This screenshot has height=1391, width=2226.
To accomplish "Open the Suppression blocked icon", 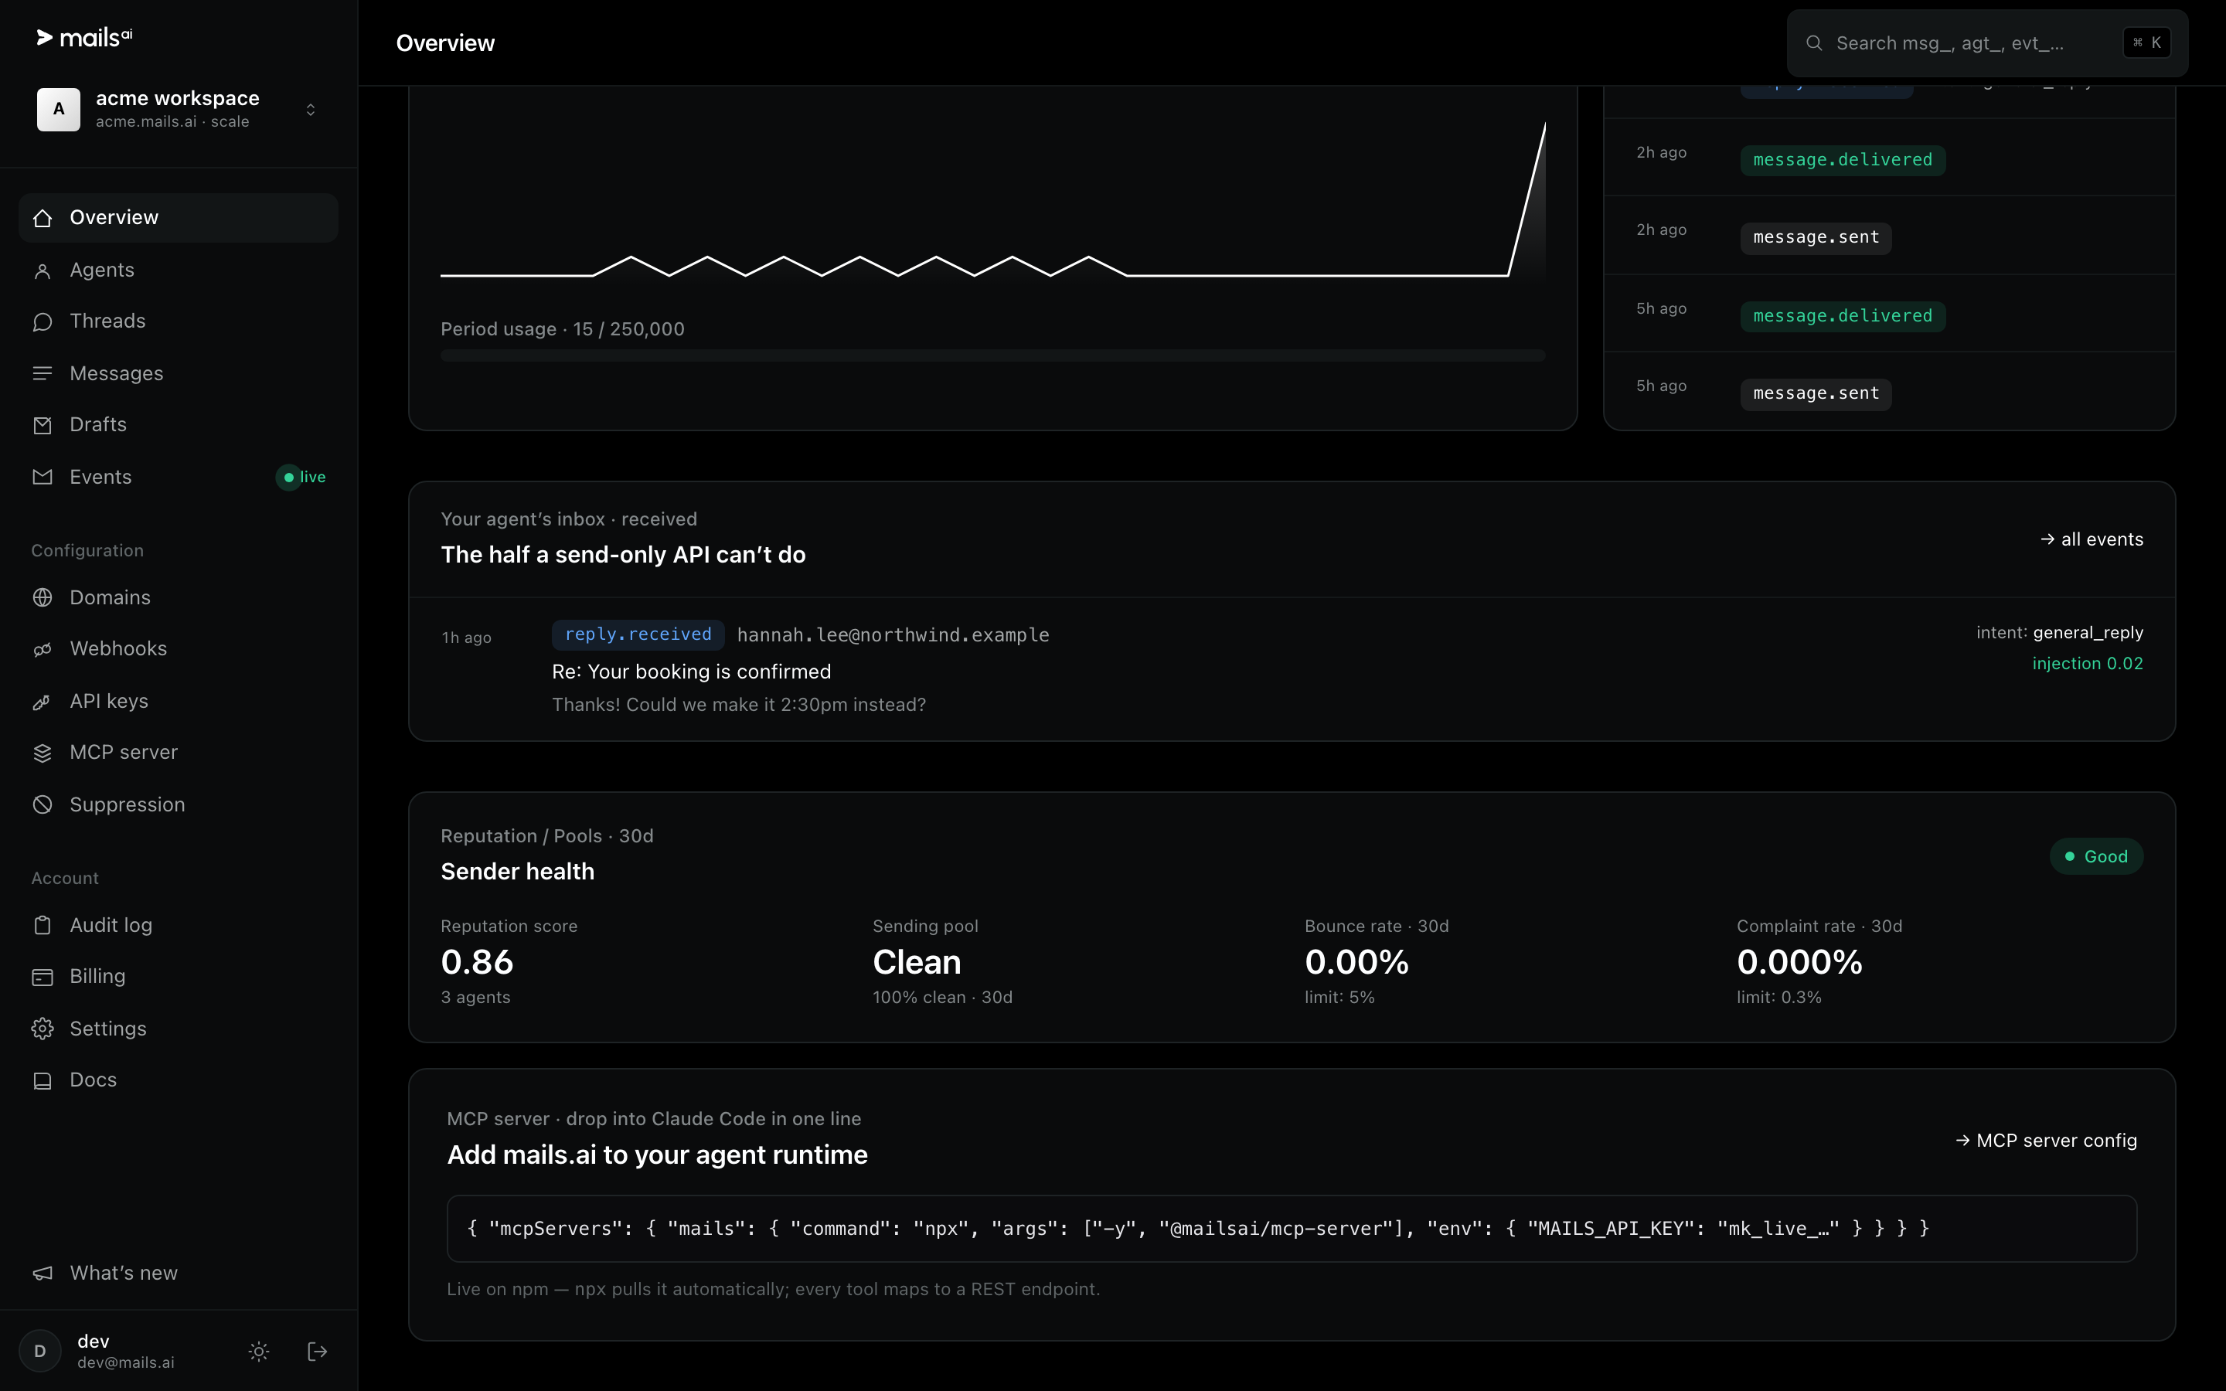I will pyautogui.click(x=43, y=805).
